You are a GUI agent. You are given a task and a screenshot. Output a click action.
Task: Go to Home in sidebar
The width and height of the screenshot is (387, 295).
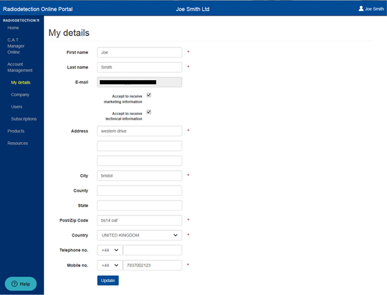coord(13,28)
